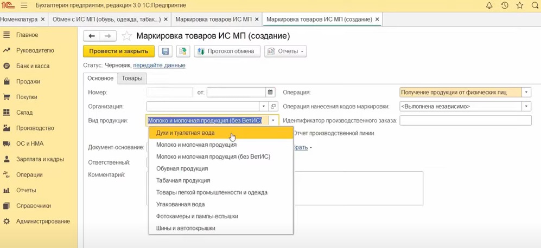Choose Табачная продукция in the dropdown list
Image resolution: width=541 pixels, height=248 pixels.
pos(183,180)
